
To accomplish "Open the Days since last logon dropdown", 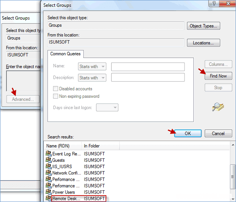I will [x=107, y=107].
